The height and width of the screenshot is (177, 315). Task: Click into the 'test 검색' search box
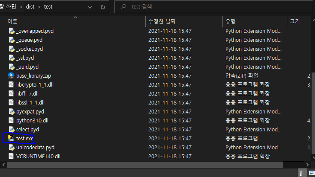(214, 7)
